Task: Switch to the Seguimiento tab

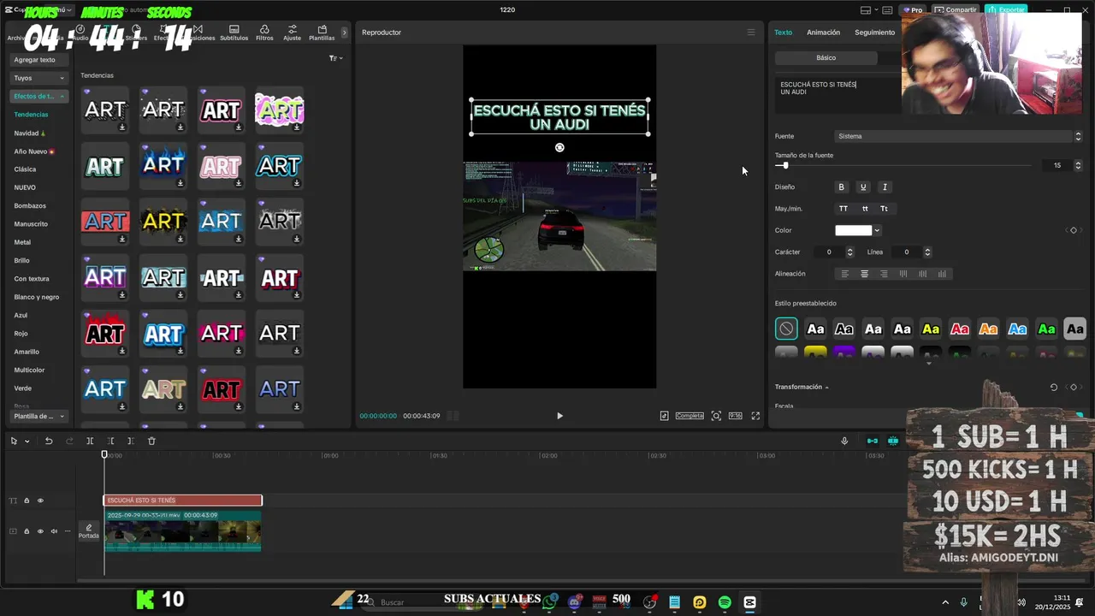Action: [874, 33]
